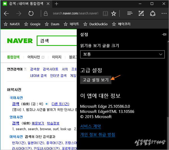Open the 서비스 계약 link

(90, 126)
